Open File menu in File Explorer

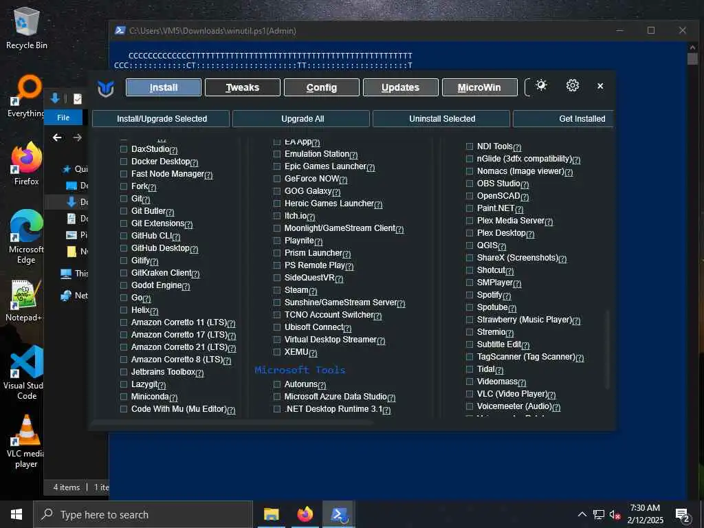[x=63, y=118]
